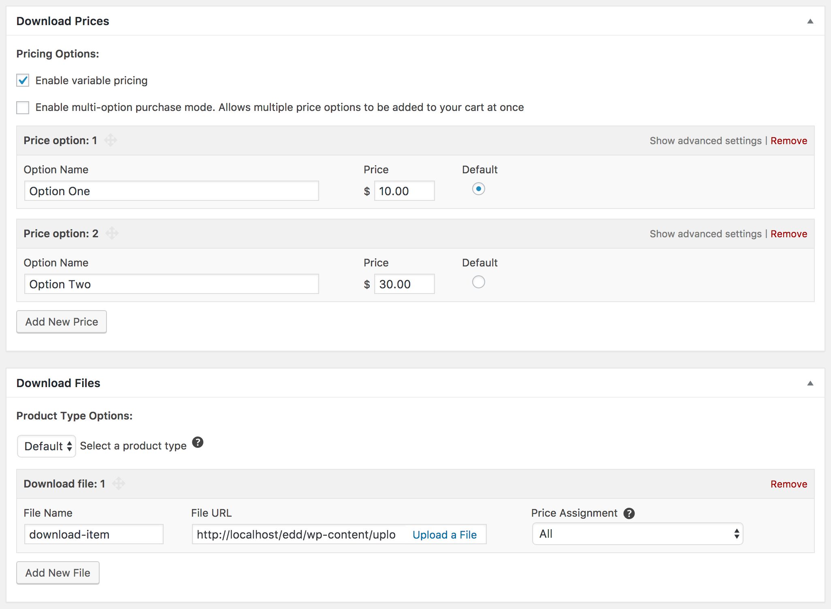Focus the Option Two name field
Screen dimensions: 831x609
pyautogui.click(x=172, y=284)
